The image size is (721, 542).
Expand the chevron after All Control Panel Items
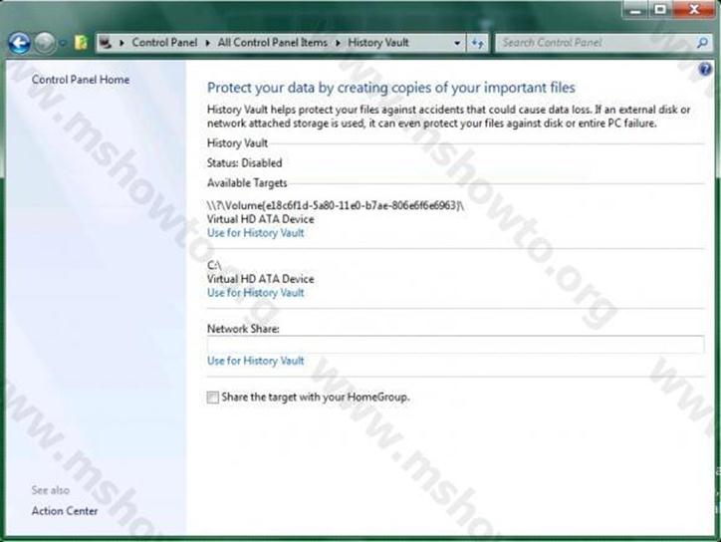(338, 43)
